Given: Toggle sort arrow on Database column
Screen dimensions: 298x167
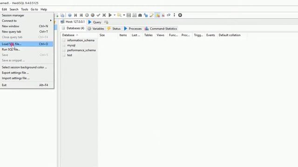Looking at the screenshot, I should click(77, 35).
